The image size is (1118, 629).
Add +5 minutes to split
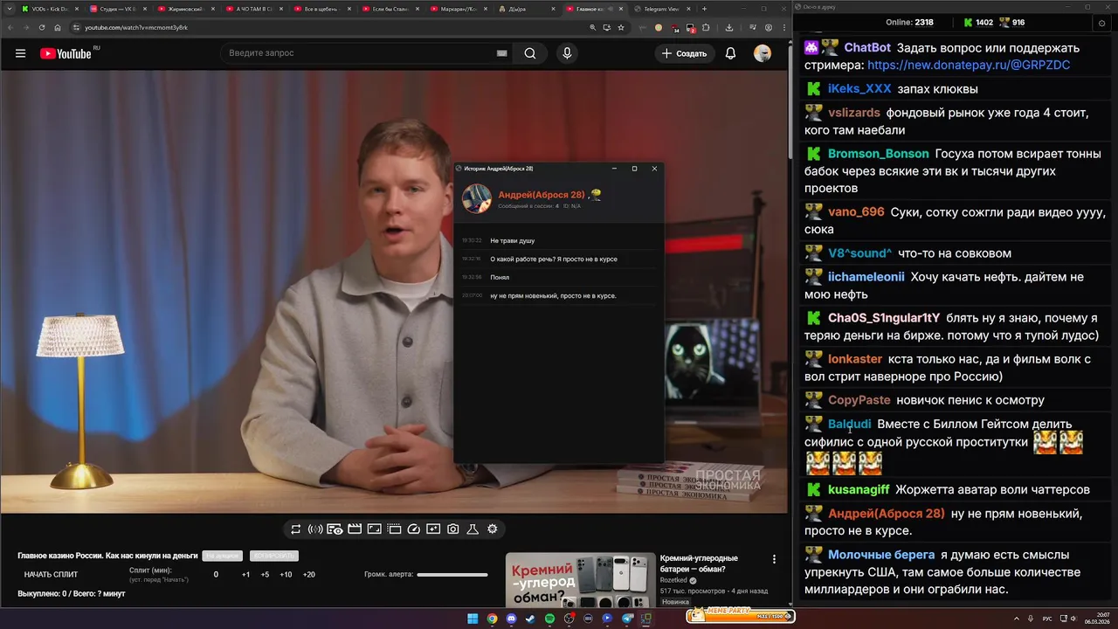click(265, 575)
